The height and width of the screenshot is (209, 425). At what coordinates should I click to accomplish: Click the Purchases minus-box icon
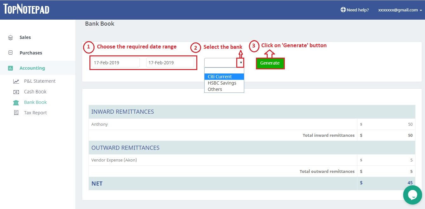click(10, 53)
